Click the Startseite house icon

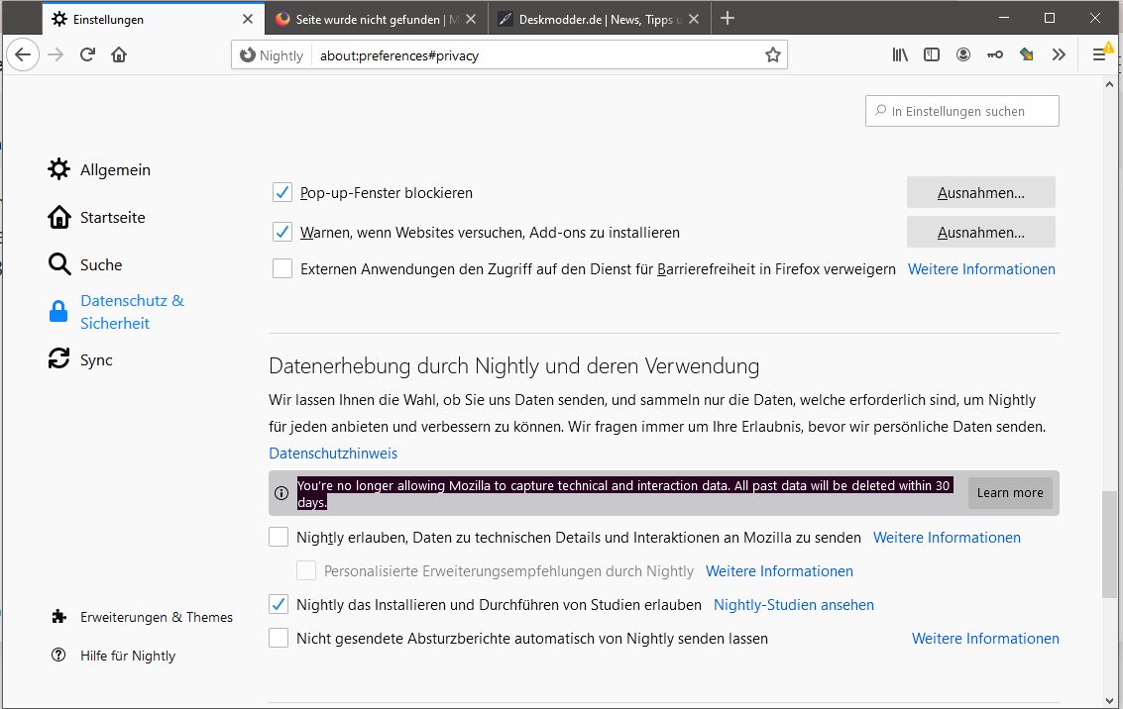tap(58, 217)
